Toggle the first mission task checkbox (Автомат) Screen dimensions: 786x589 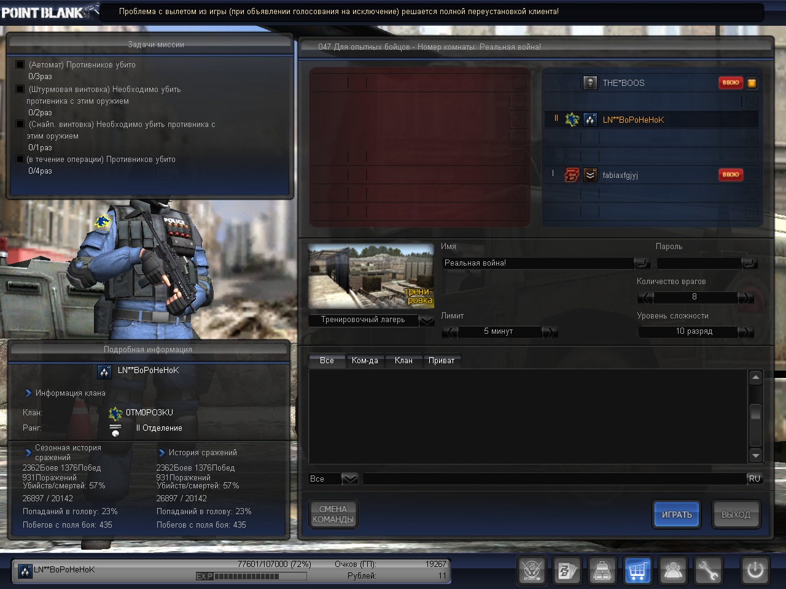20,64
